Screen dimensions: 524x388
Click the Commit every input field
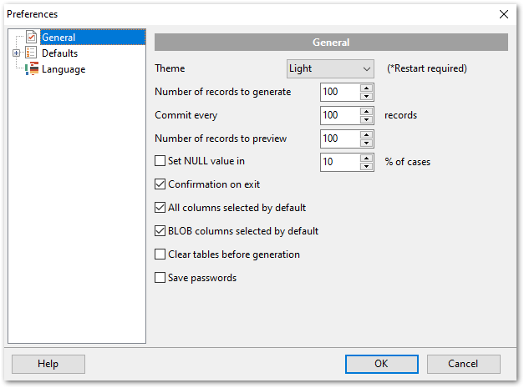(x=340, y=115)
